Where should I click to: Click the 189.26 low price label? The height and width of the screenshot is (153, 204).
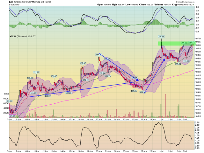(x=69, y=93)
